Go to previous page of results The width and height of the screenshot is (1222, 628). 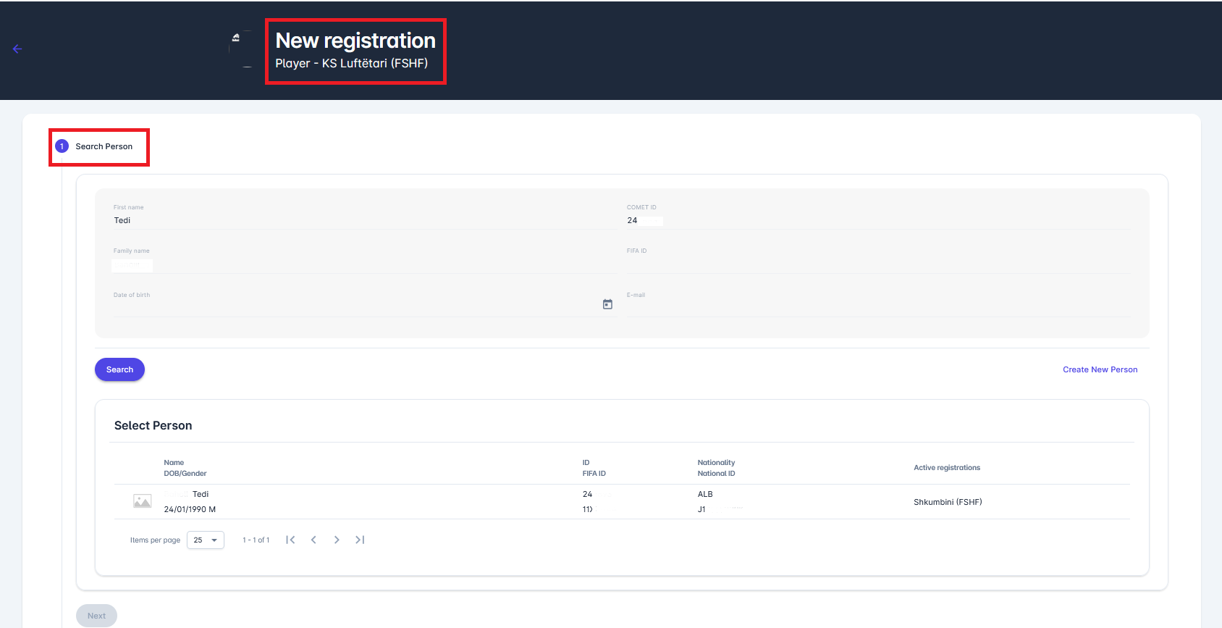[x=313, y=540]
